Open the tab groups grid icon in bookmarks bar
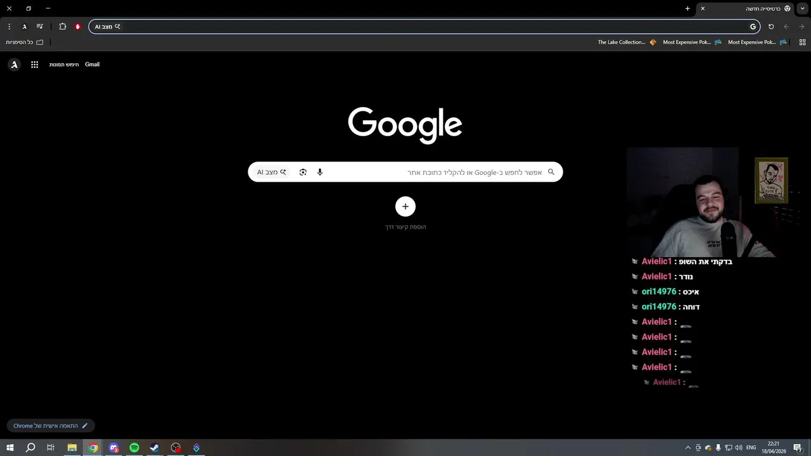811x456 pixels. tap(802, 42)
